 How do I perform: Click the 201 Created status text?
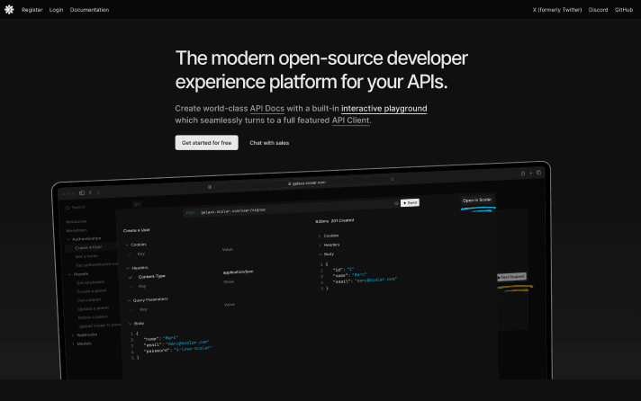[342, 220]
